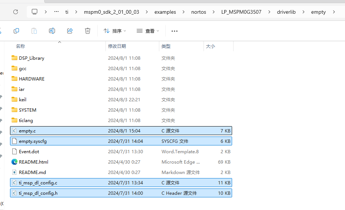Go to driverlib folder in breadcrumb

(x=286, y=12)
